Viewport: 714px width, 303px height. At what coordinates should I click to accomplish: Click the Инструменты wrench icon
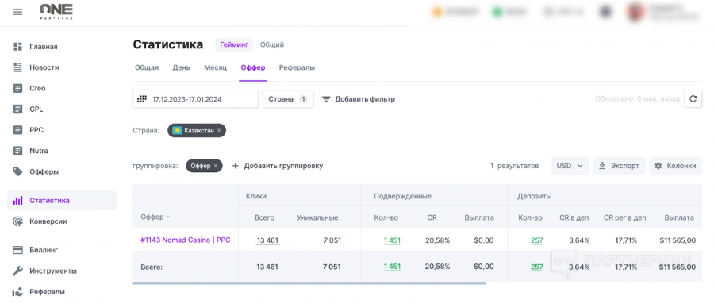(17, 270)
